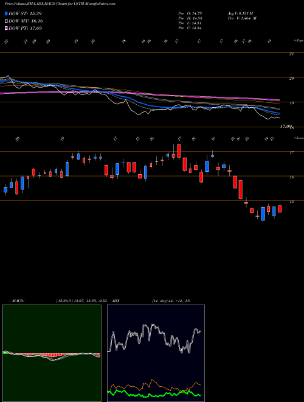This screenshot has width=304, height=402.
Task: Select the 'Pre C: 14.54' value
Action: [190, 28]
